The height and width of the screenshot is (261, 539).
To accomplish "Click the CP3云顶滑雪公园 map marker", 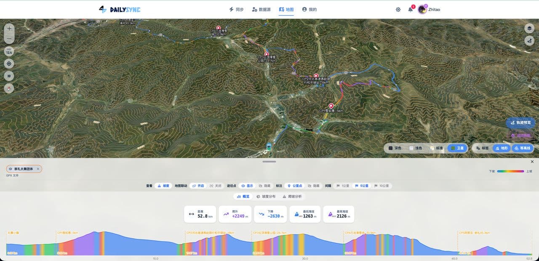I will [x=266, y=54].
